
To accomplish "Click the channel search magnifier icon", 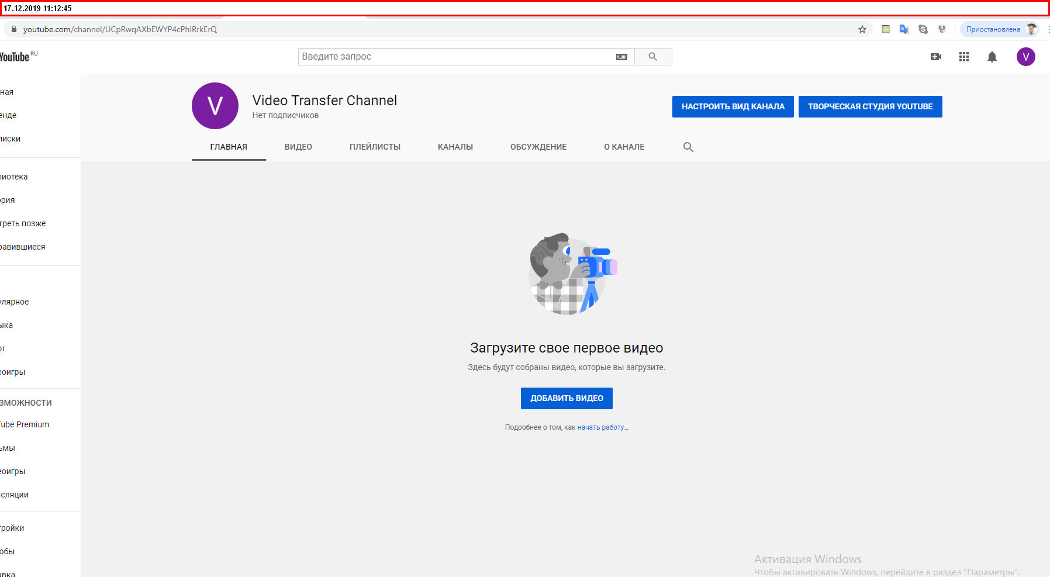I will (x=688, y=147).
